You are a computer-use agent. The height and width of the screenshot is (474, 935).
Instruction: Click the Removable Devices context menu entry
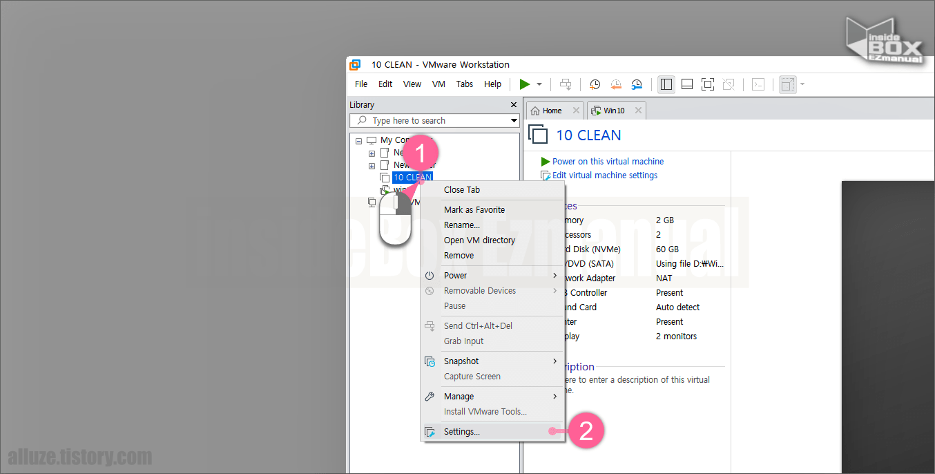point(493,291)
